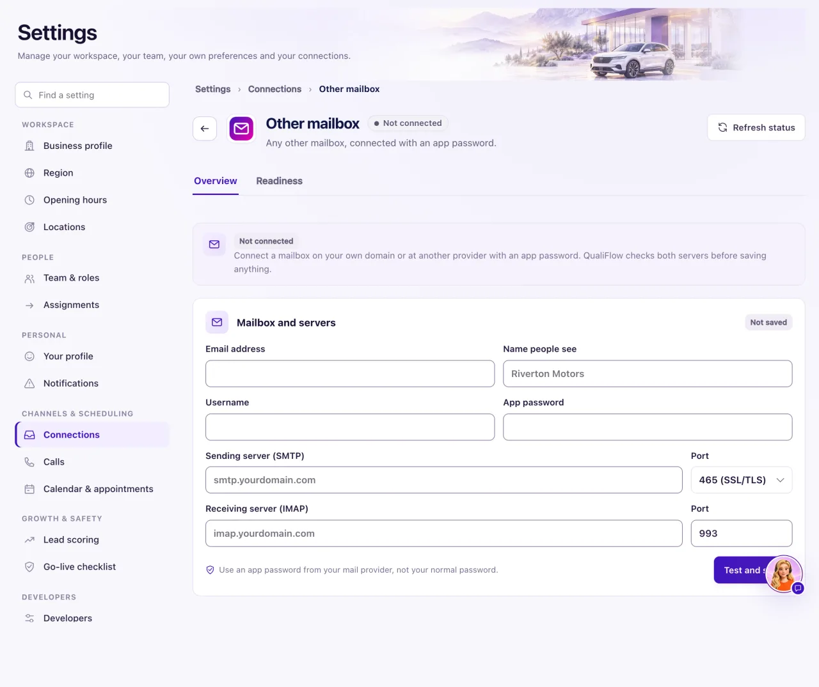Click the Not saved status badge

(x=768, y=323)
